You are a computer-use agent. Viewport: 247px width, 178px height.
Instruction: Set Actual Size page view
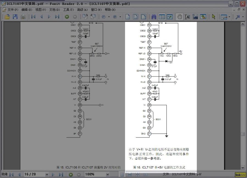coord(127,17)
